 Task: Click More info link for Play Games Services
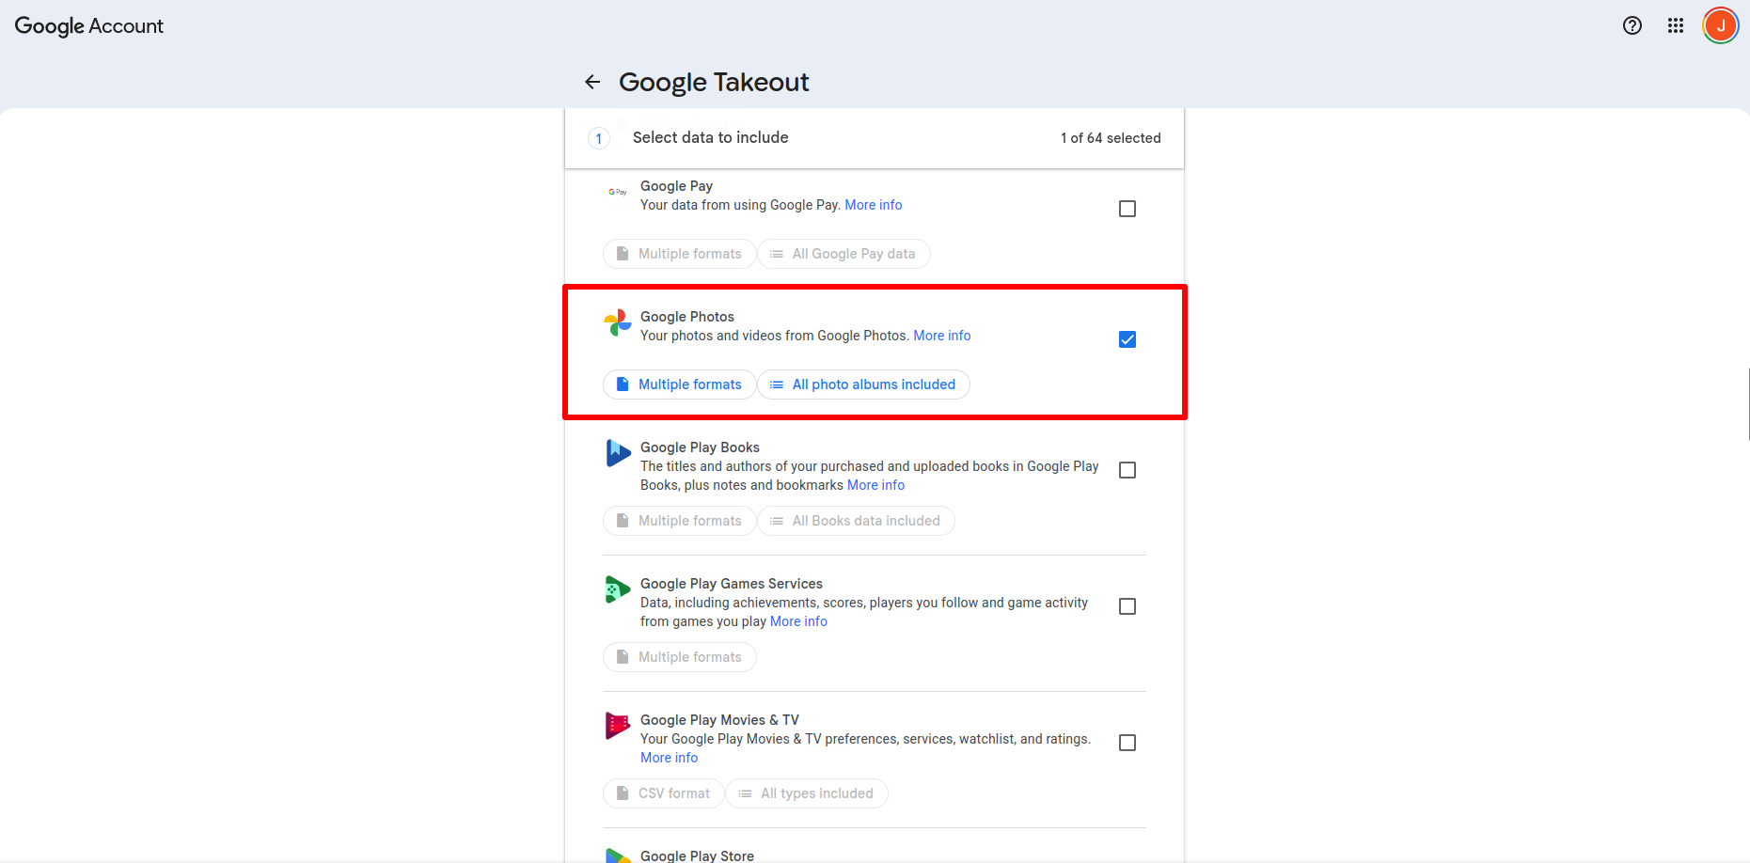pyautogui.click(x=798, y=621)
